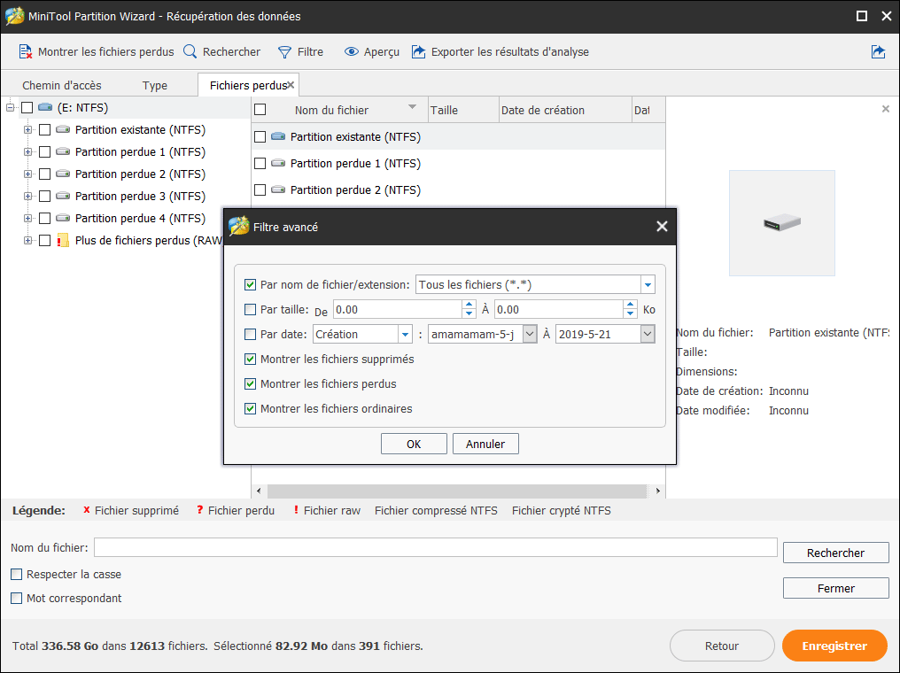Click the drive thumbnail in the preview panel
Viewport: 900px width, 673px height.
pos(782,222)
